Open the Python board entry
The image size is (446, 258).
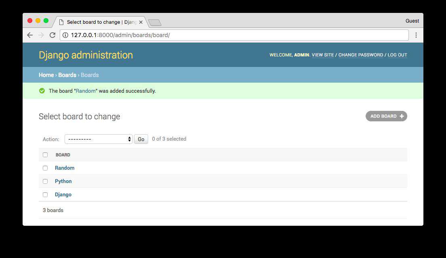[x=63, y=181]
